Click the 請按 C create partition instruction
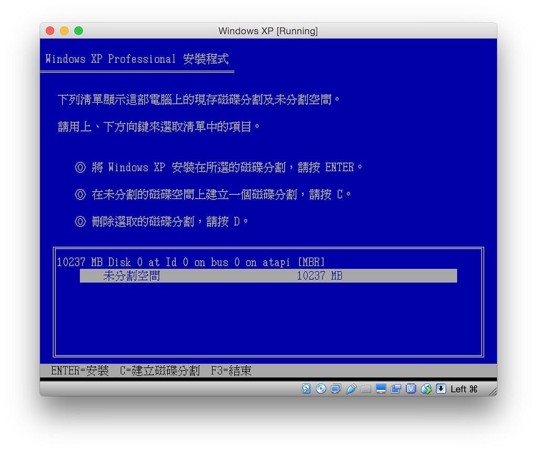The width and height of the screenshot is (537, 453). [213, 194]
